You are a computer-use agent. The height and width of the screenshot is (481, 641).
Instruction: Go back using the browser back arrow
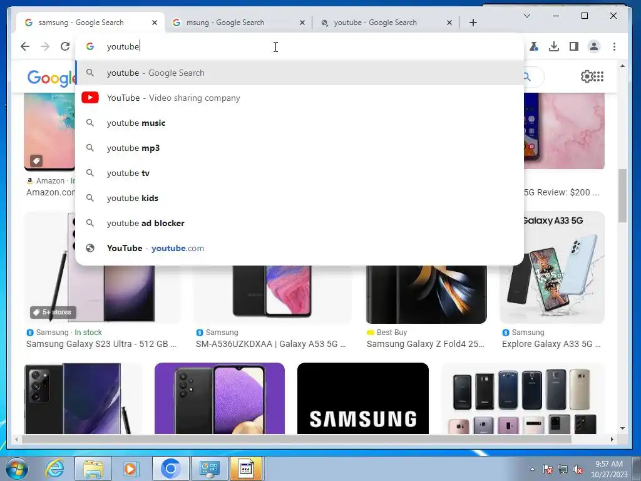click(25, 46)
